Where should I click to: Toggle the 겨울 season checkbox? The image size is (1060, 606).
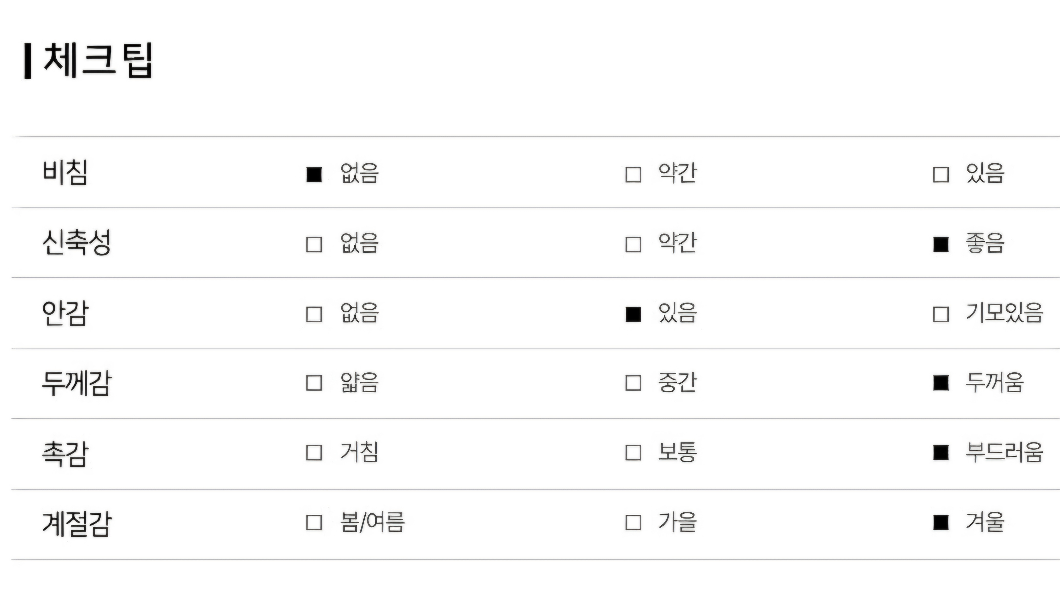pos(940,522)
